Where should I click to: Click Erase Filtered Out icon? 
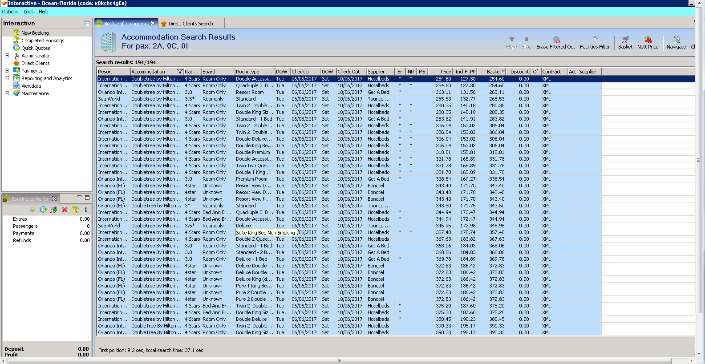pos(556,40)
